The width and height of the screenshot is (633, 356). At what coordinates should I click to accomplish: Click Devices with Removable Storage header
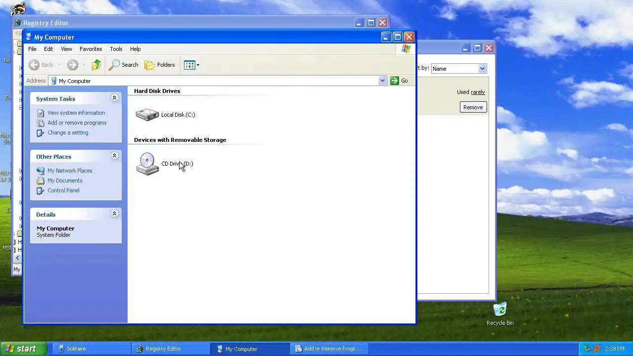(180, 140)
